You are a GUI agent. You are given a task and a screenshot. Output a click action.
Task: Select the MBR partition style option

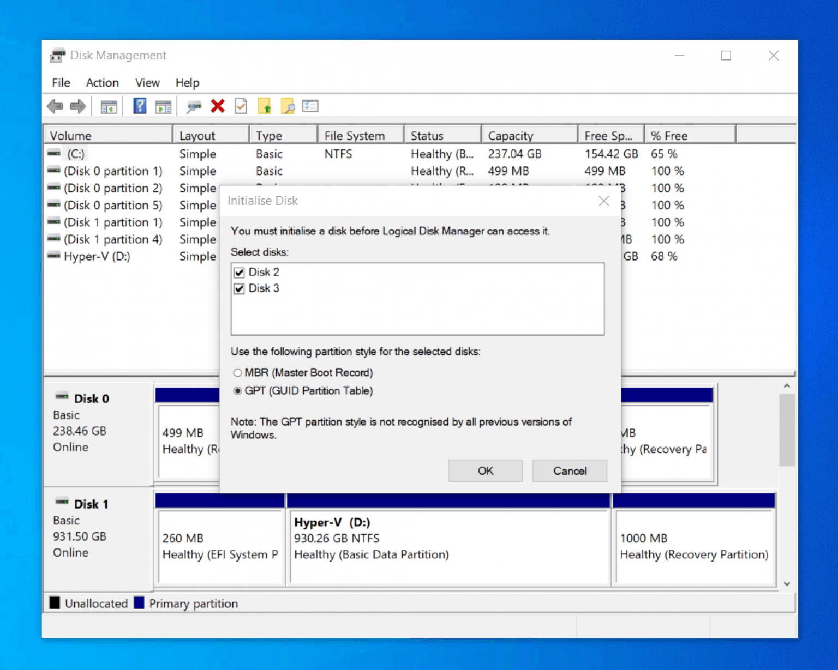coord(238,372)
